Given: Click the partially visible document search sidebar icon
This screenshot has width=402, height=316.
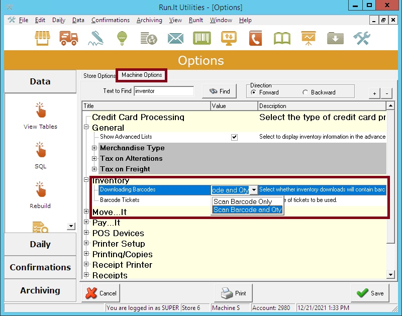Looking at the screenshot, I should coord(40,227).
